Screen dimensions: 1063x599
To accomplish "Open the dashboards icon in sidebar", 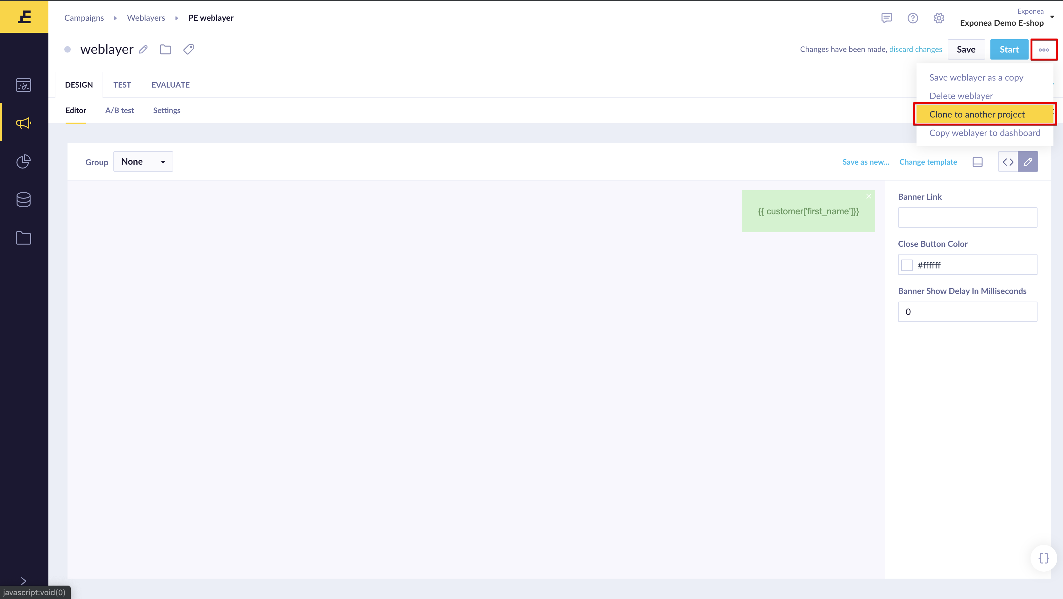I will coord(24,85).
